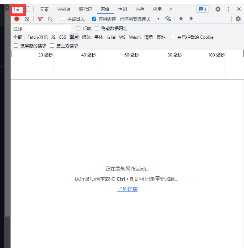
Task: Stop recording network log red button
Action: point(17,19)
